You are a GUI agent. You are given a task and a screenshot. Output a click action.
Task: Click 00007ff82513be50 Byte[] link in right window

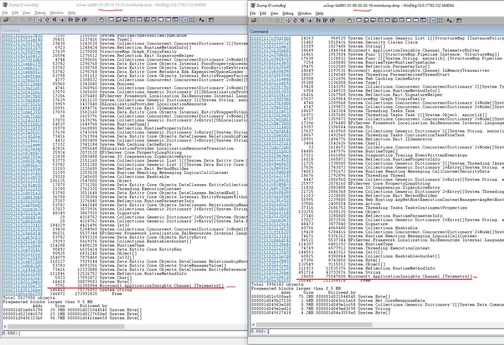[271, 260]
